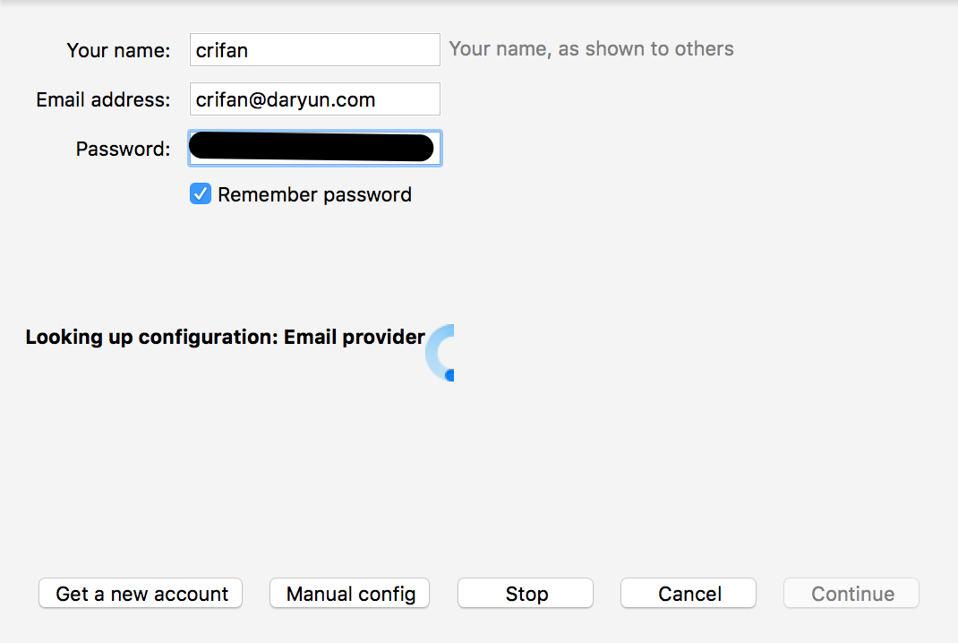
Task: Click the "Email address:" field label
Action: click(103, 100)
